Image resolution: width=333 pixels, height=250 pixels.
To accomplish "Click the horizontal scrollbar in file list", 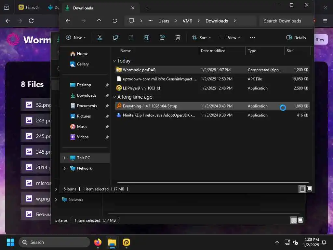I will point(213,183).
